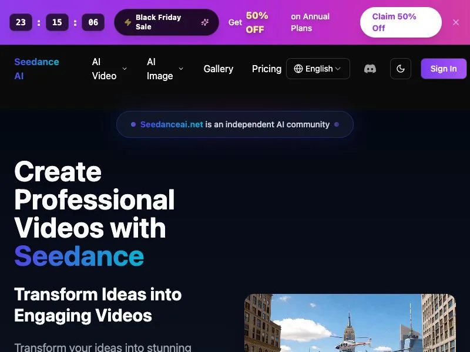Click the countdown hours value 23
470x352 pixels.
21,22
